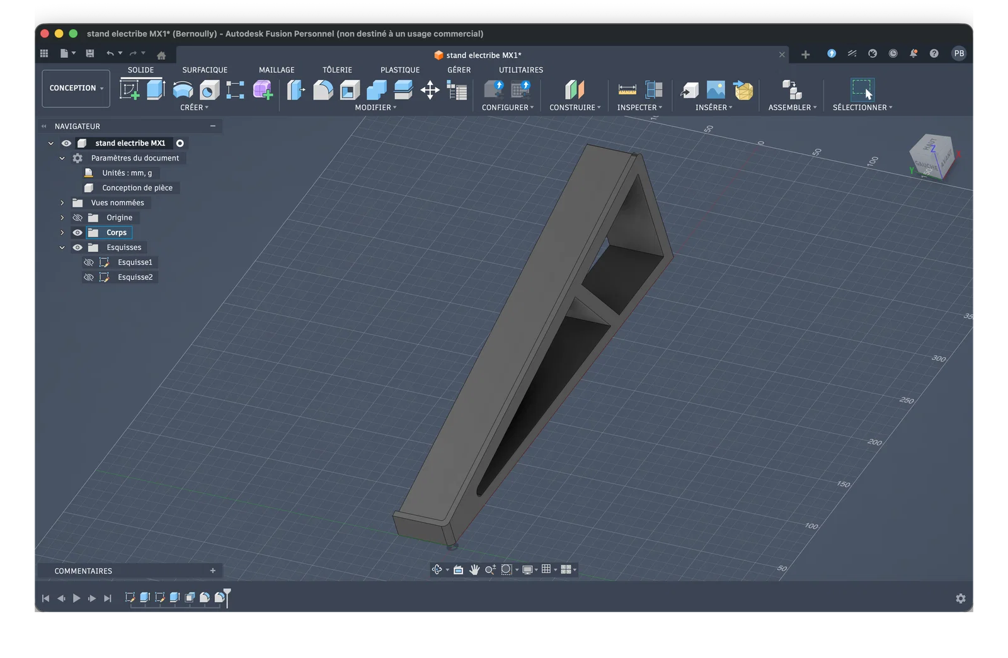Collapse the Esquisses folder
Image resolution: width=1008 pixels, height=658 pixels.
(62, 247)
